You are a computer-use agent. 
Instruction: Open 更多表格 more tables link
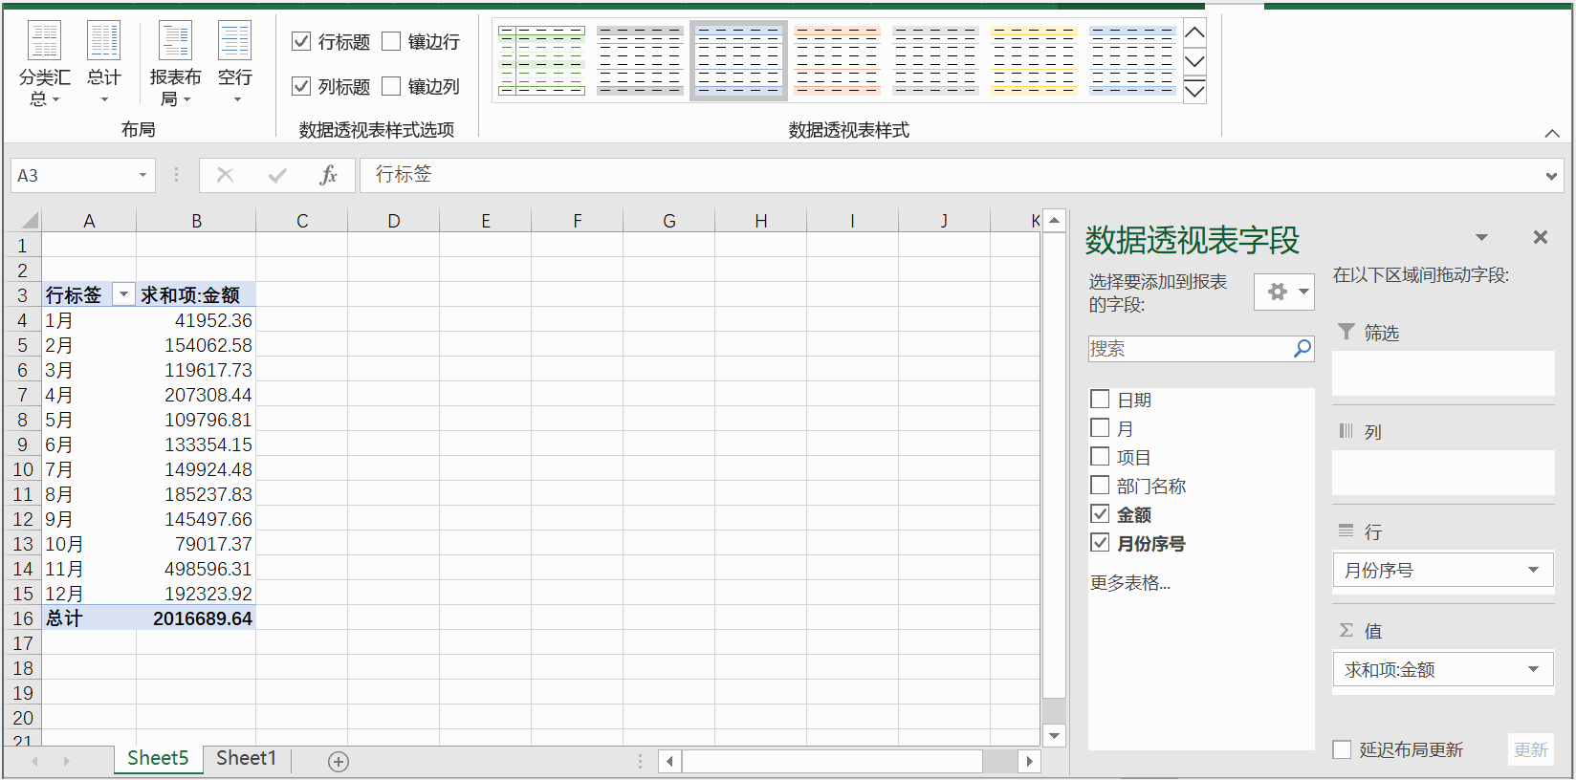[1130, 583]
